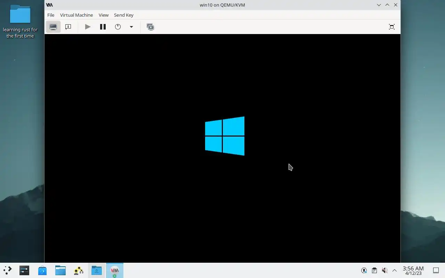This screenshot has width=445, height=278.
Task: Open the clipboard tray icon
Action: click(x=374, y=270)
